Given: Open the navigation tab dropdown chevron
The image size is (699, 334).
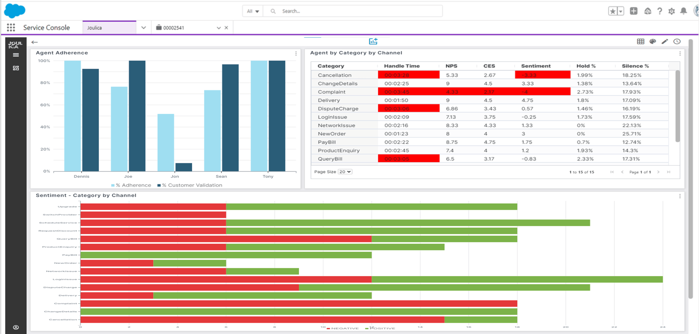Looking at the screenshot, I should pos(144,28).
